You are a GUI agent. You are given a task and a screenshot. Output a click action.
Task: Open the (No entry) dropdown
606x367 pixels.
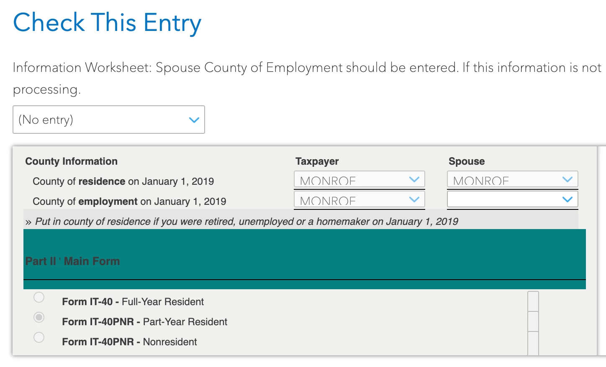pos(109,120)
